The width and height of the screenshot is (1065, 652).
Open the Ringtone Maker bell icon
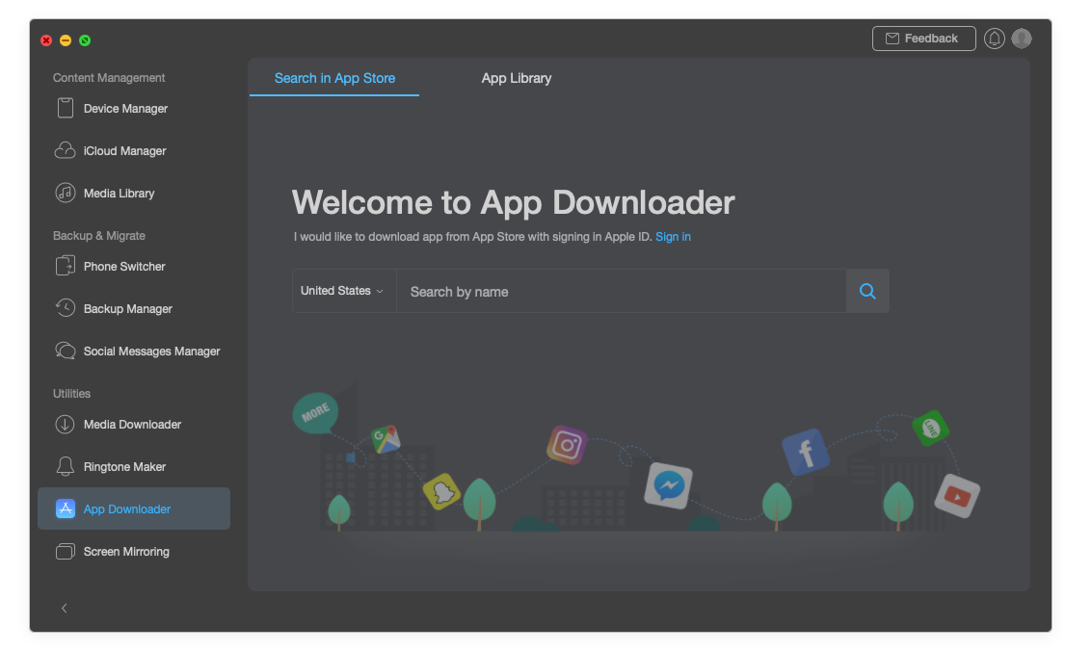pos(66,467)
